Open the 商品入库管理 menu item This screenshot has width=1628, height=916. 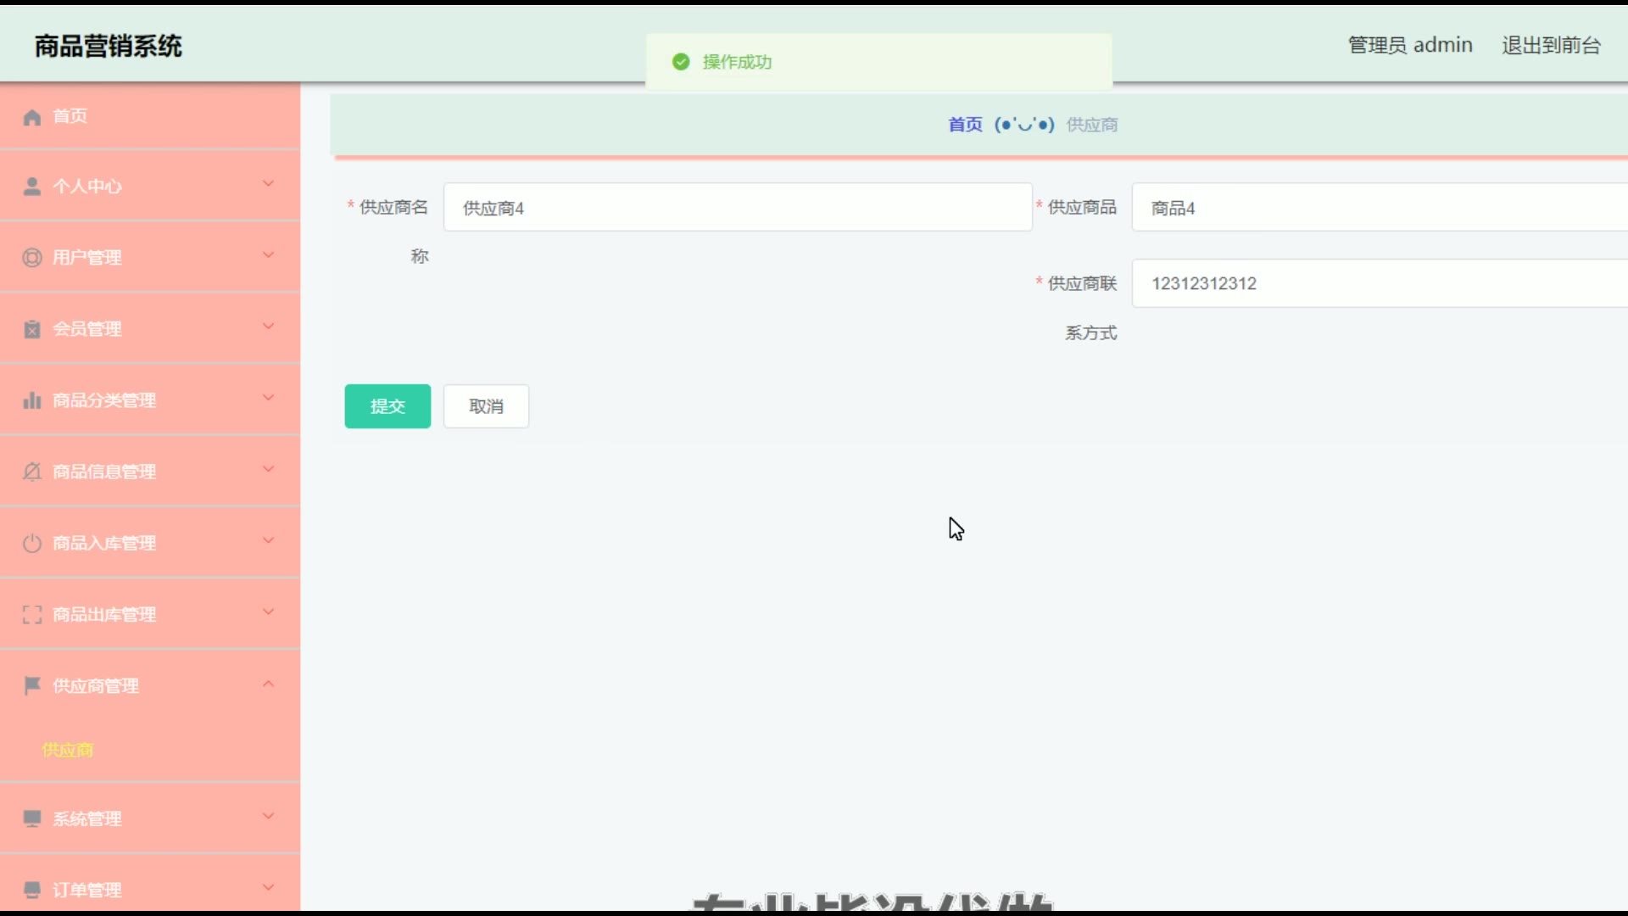pos(104,544)
